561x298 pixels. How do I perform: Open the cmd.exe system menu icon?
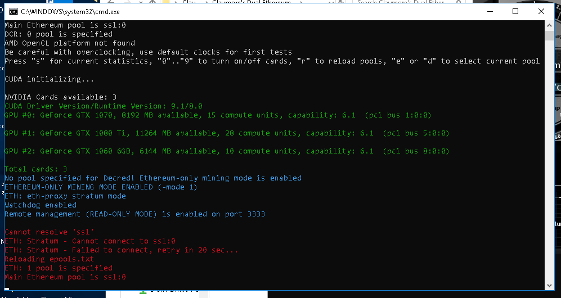(x=14, y=12)
